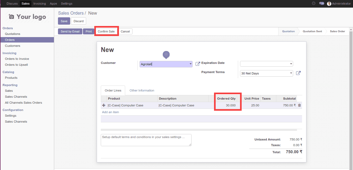The image size is (353, 170).
Task: Open the Invoicing top menu
Action: [40, 4]
